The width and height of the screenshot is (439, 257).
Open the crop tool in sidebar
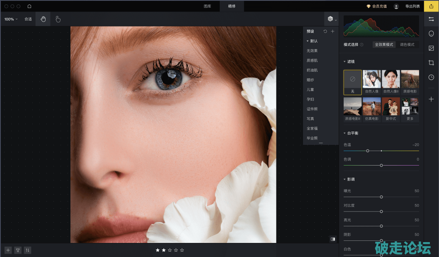[431, 62]
